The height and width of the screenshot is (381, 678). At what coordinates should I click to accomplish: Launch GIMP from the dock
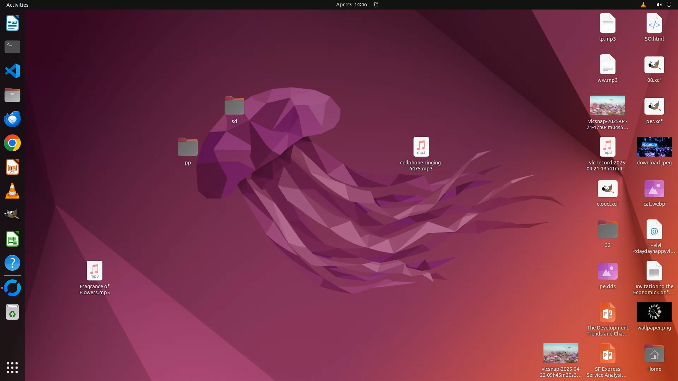click(x=12, y=214)
